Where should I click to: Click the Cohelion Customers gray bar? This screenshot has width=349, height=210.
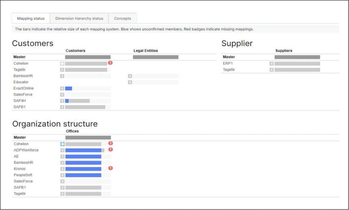point(86,63)
